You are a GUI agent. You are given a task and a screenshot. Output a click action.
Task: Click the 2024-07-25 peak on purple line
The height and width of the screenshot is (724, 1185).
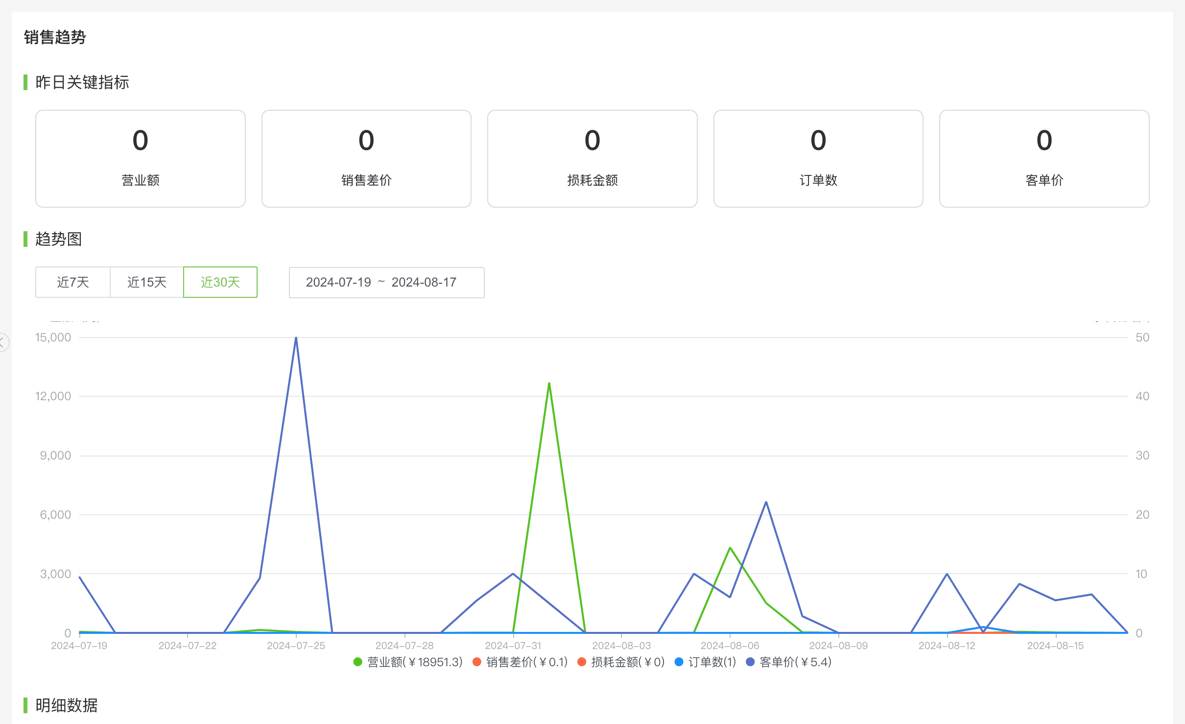296,338
